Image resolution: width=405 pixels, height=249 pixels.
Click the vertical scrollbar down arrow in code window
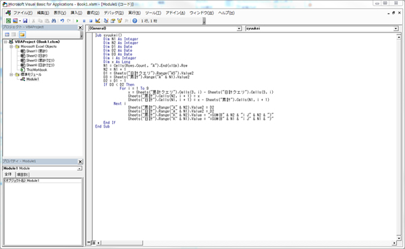click(x=399, y=238)
